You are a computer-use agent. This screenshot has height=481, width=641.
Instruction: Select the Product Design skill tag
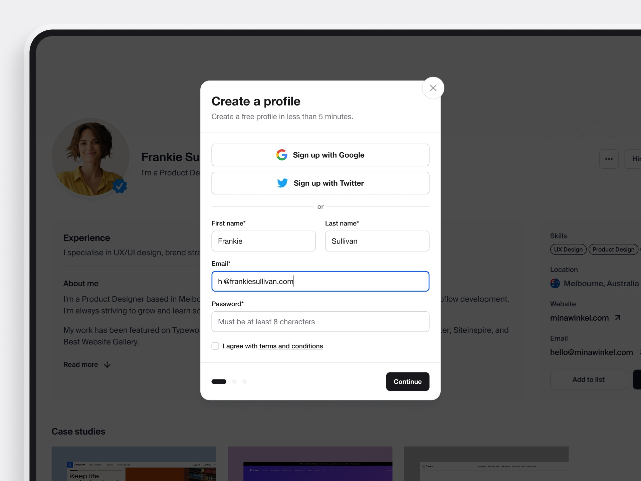coord(613,249)
